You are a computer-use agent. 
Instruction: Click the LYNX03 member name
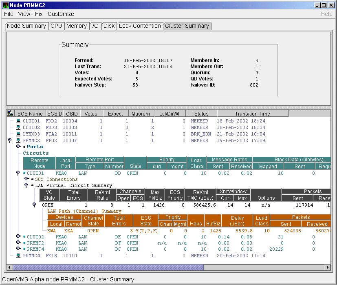coord(31,134)
